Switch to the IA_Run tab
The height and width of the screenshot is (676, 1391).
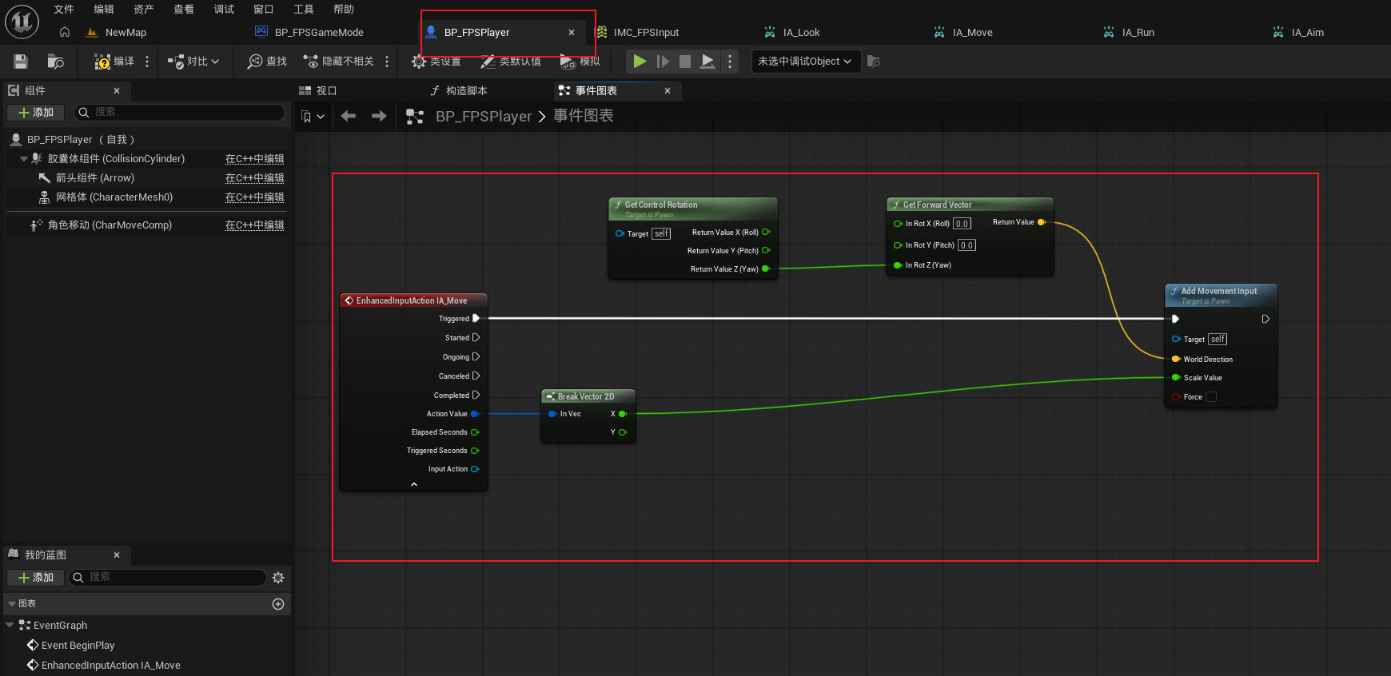1138,33
